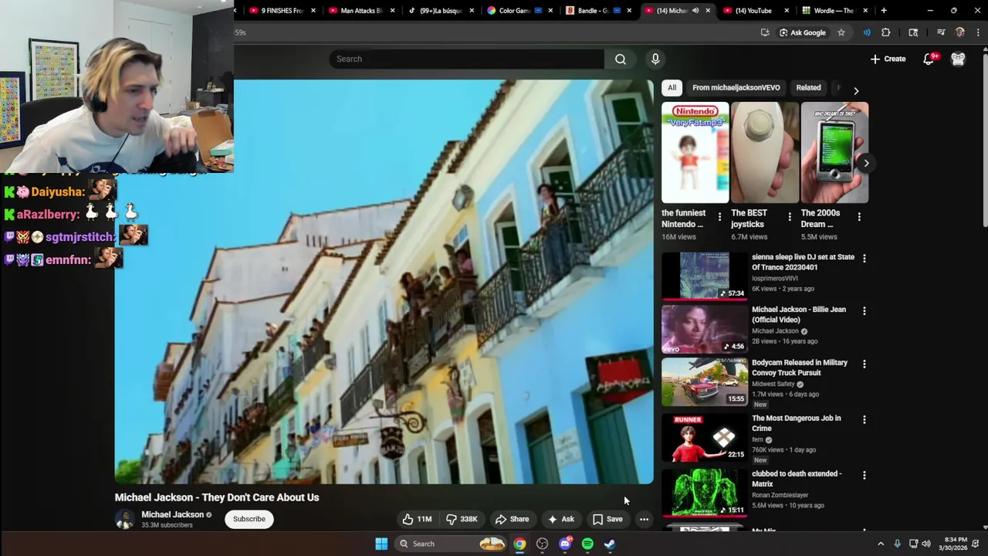Screen dimensions: 988x556
Task: Open options for 'The BEST joysticks' short
Action: (789, 217)
